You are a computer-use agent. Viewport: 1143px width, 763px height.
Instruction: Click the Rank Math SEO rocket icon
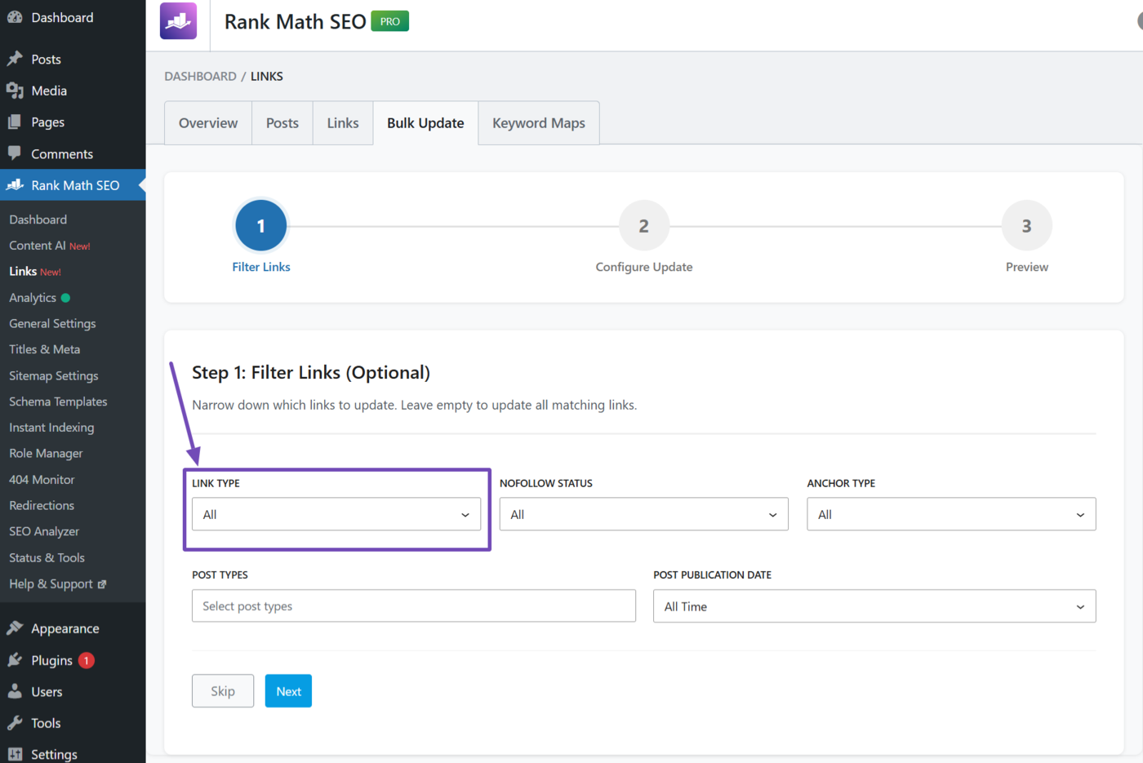coord(16,185)
